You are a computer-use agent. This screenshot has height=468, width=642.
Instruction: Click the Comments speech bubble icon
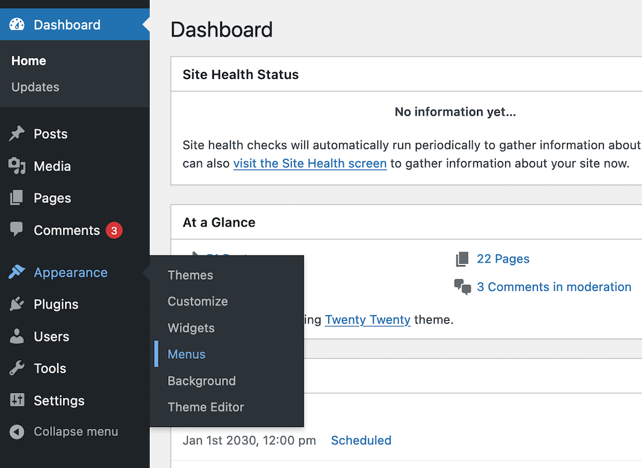point(15,230)
